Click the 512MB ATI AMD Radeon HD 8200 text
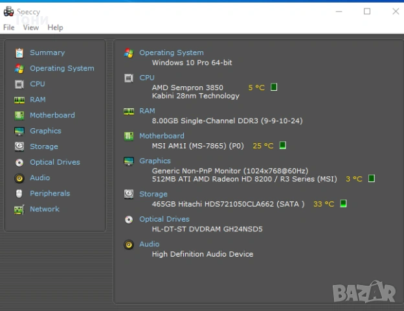This screenshot has width=404, height=311. pos(245,179)
